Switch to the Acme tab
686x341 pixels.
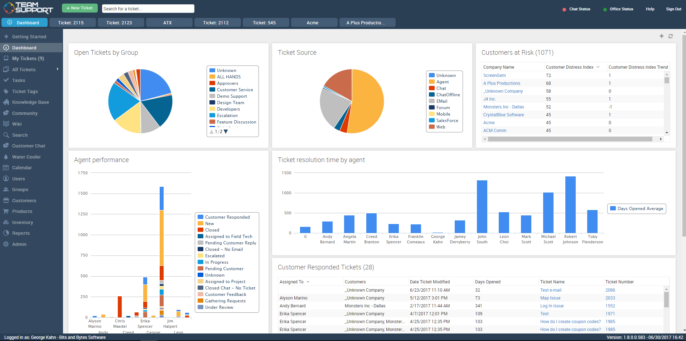313,23
